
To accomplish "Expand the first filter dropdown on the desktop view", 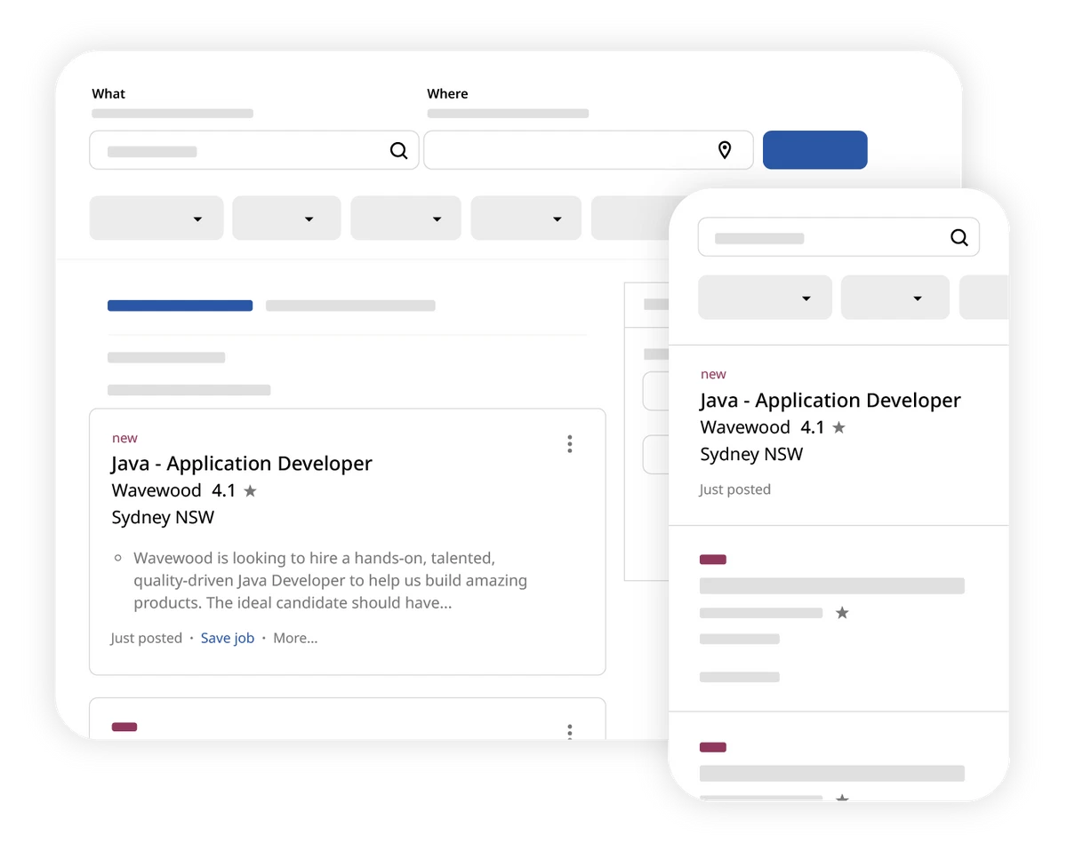I will [156, 219].
